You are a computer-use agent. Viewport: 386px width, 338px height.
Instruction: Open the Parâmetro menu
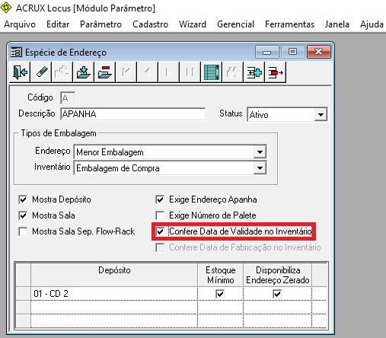(100, 24)
